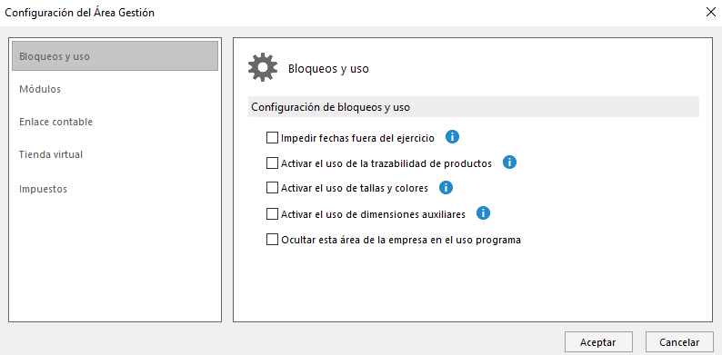Viewport: 722px width, 355px height.
Task: Open the Enlace contable section
Action: click(x=55, y=122)
